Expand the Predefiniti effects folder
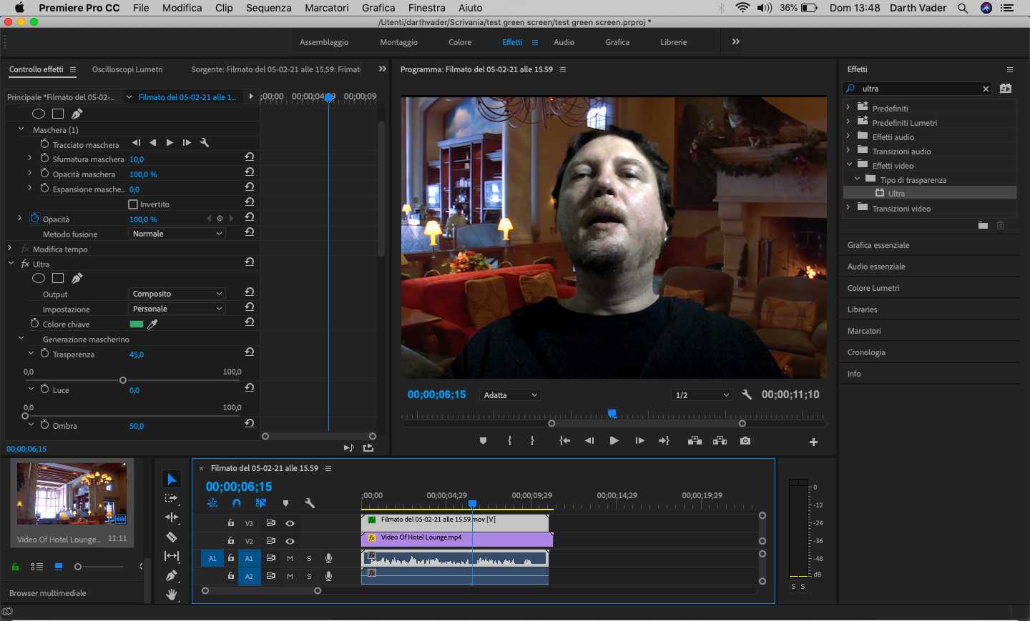This screenshot has width=1030, height=621. click(x=848, y=108)
